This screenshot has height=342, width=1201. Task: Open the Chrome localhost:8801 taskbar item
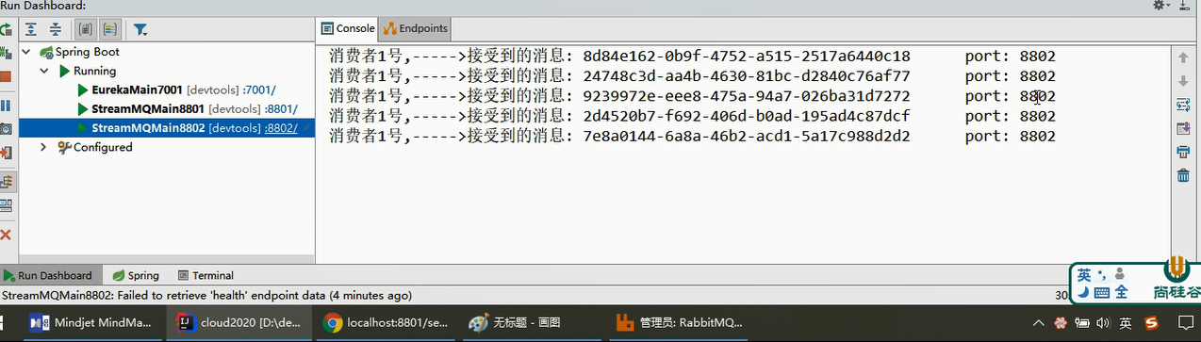tap(387, 322)
